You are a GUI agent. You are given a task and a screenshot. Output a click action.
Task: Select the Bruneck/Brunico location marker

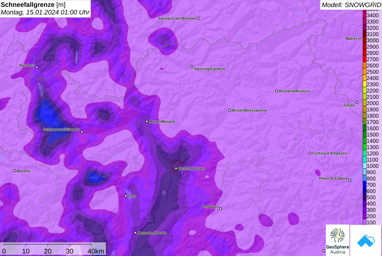tap(277, 91)
